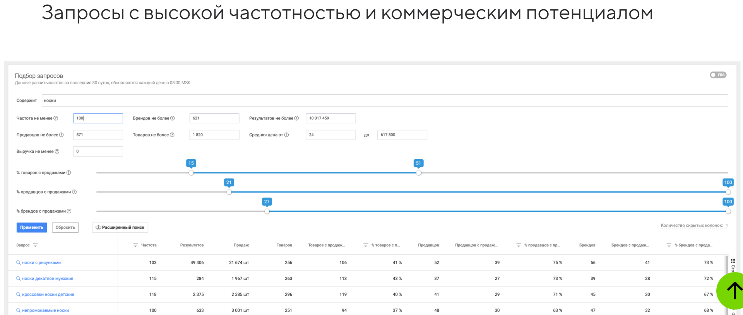Screen dimensions: 743x315
Task: Click help icon beside 'Брендов не более'
Action: 173,118
